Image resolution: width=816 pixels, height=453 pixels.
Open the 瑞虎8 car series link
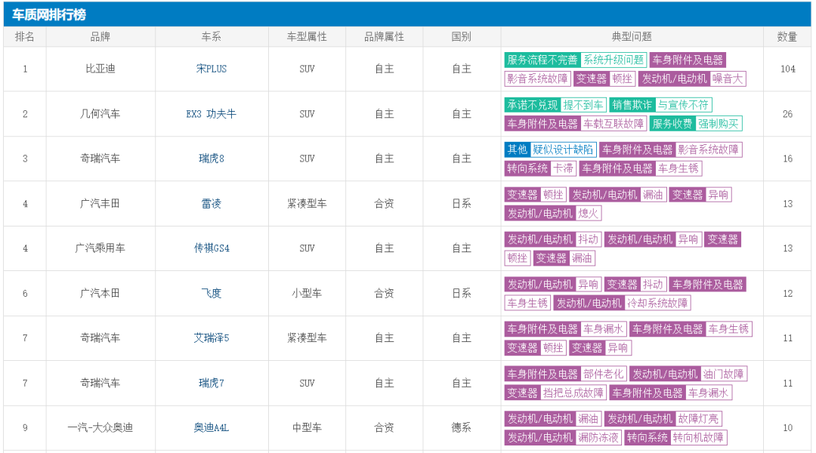(212, 159)
